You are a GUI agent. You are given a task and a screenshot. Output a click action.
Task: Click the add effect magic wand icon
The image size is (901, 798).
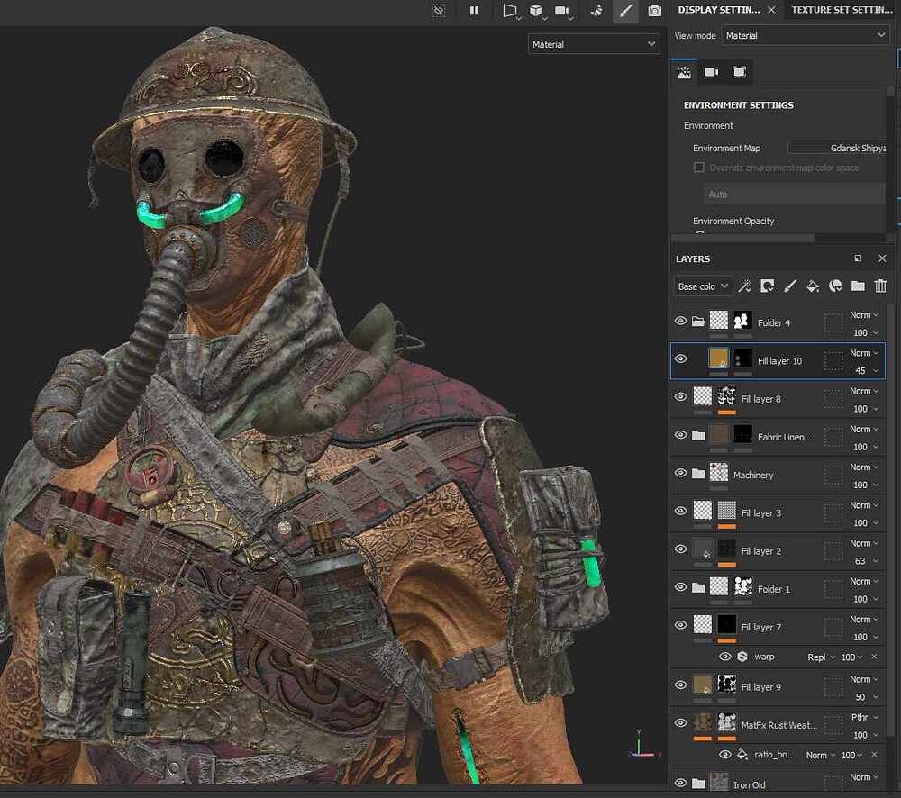[745, 286]
